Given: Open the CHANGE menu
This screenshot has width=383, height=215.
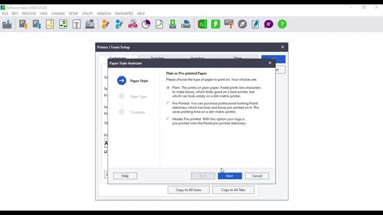Looking at the screenshot, I should [58, 13].
